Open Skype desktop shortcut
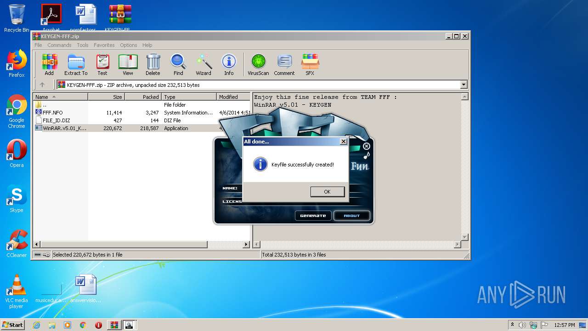The width and height of the screenshot is (588, 331). (x=17, y=199)
